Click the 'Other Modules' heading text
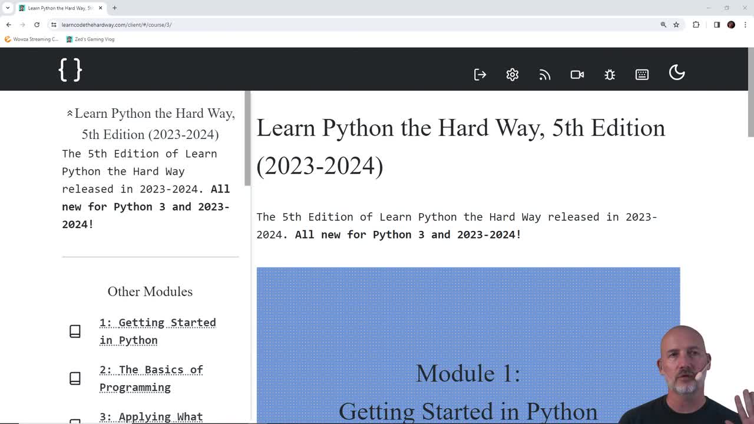 [x=150, y=291]
